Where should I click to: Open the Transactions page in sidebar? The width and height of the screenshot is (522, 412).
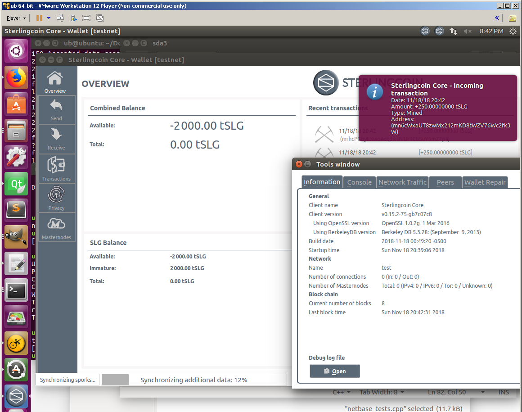tap(56, 168)
